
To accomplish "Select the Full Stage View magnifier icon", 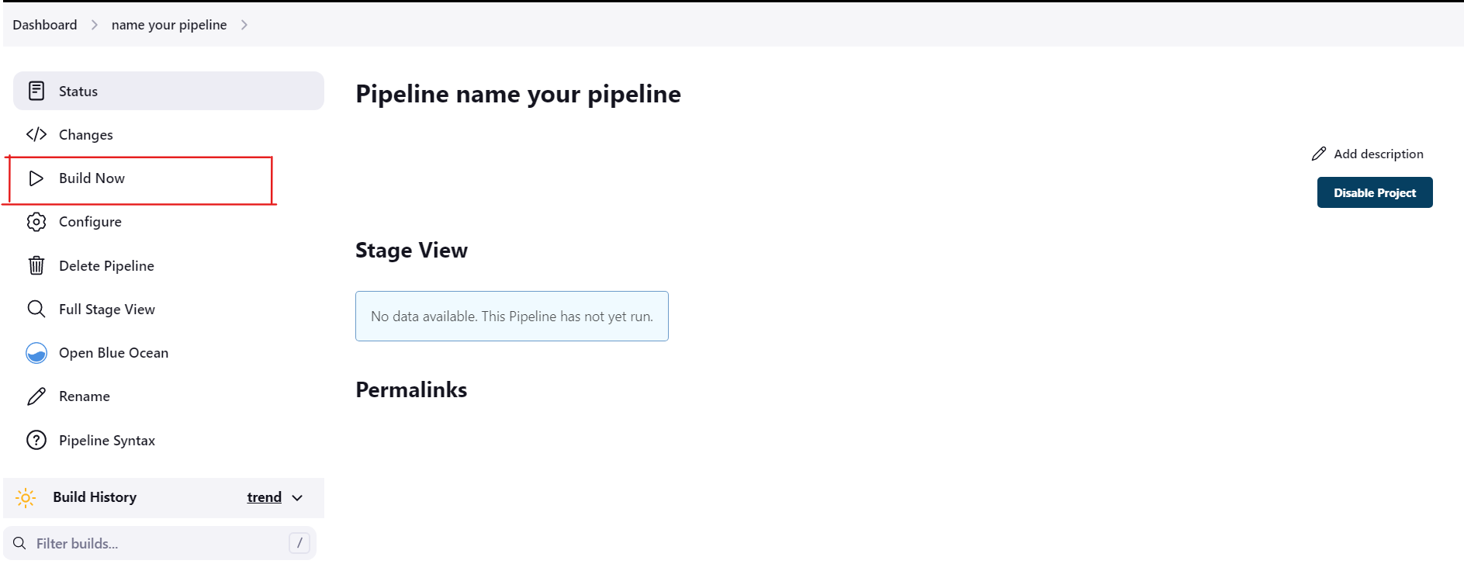I will pos(36,309).
